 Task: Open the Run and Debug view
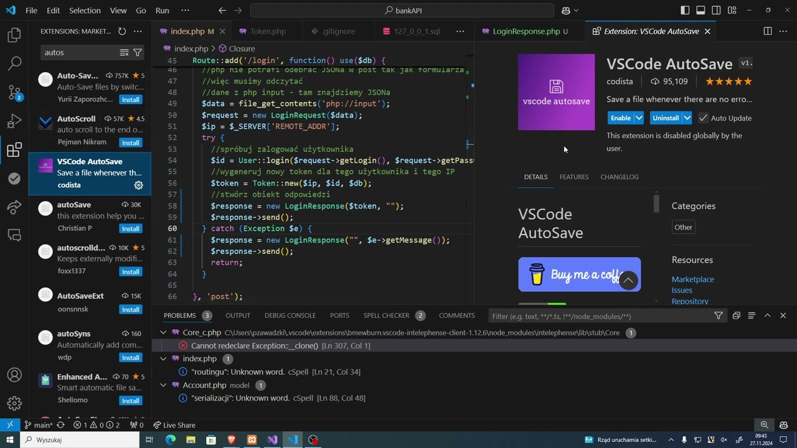click(x=14, y=121)
